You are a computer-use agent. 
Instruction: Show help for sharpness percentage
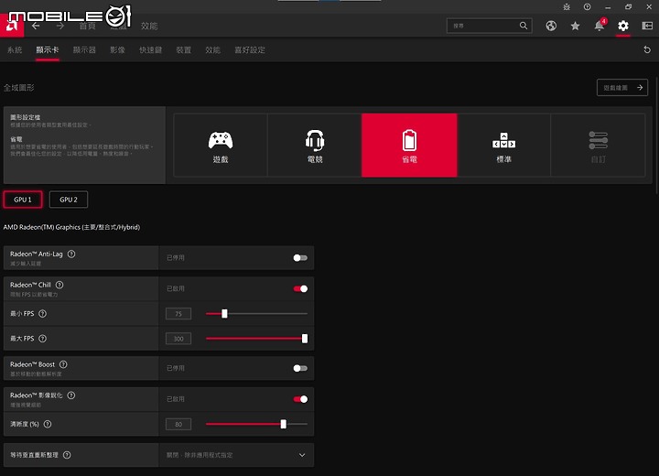(x=48, y=424)
